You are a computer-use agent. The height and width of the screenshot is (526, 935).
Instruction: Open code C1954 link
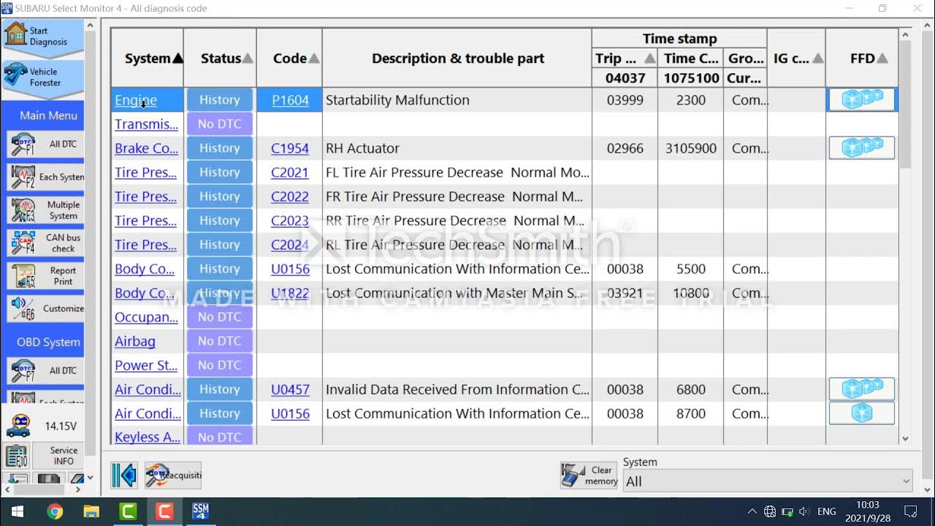(290, 148)
